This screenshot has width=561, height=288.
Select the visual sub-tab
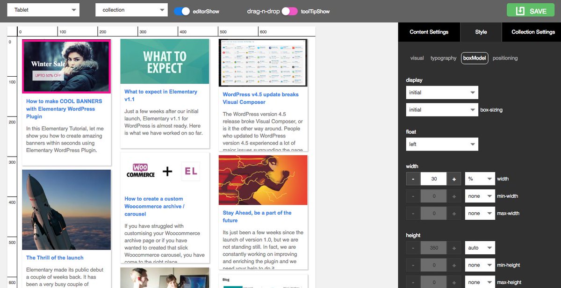pyautogui.click(x=417, y=58)
